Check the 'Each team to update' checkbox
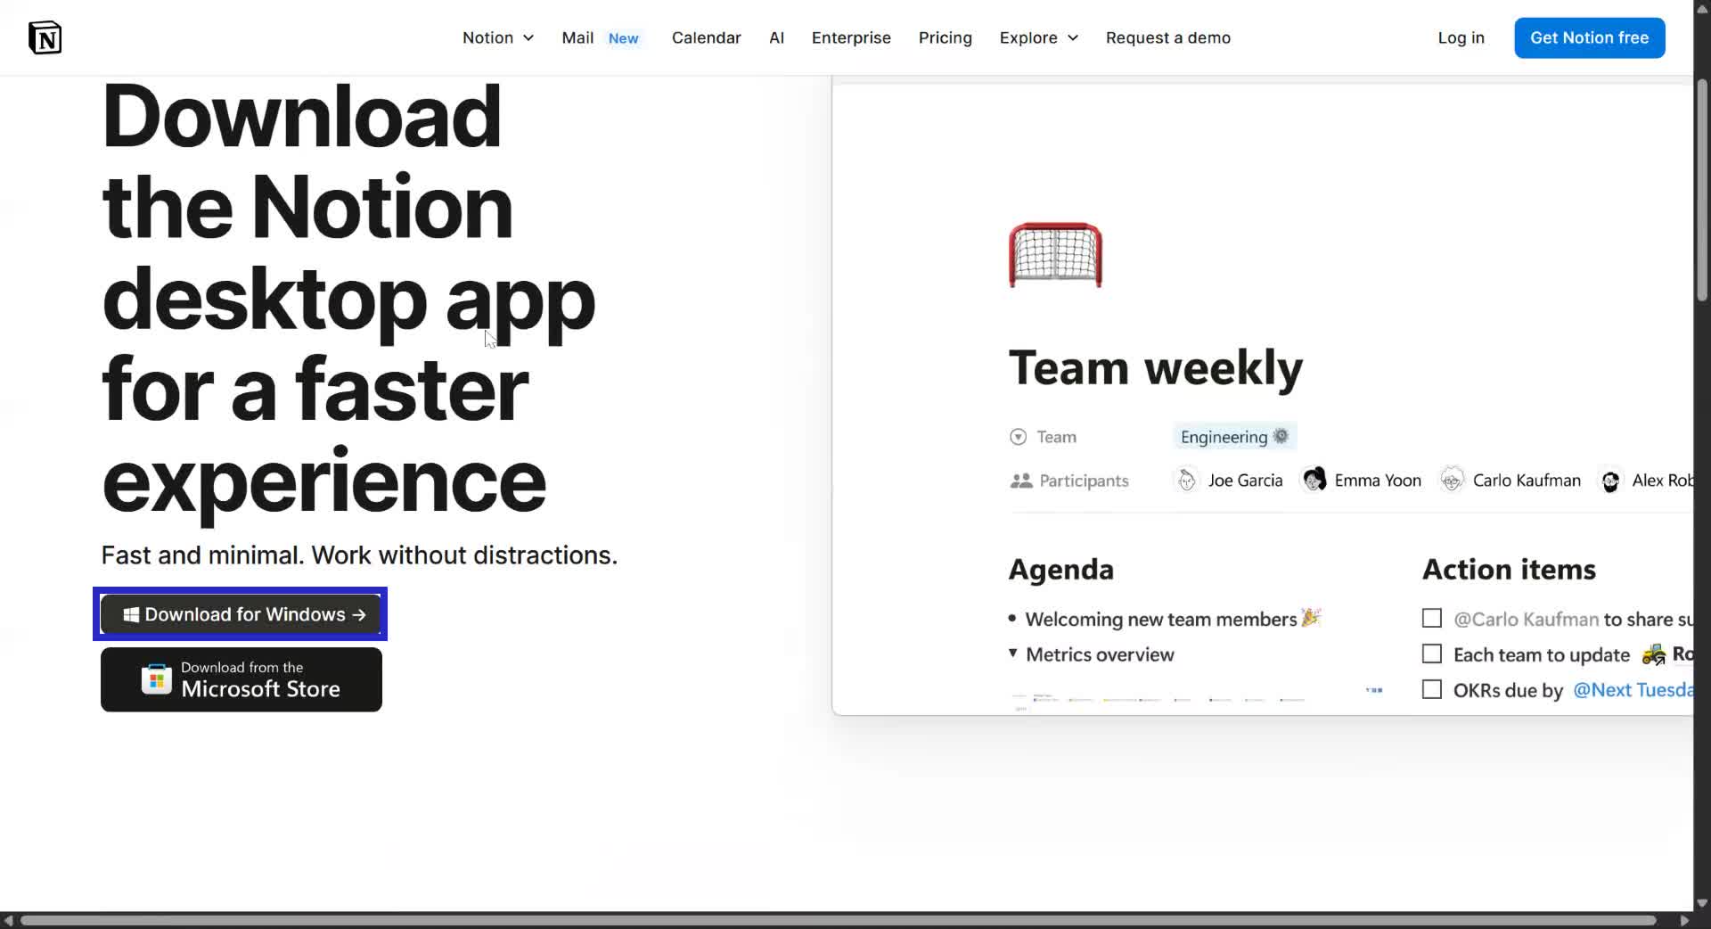The width and height of the screenshot is (1711, 929). click(1431, 654)
